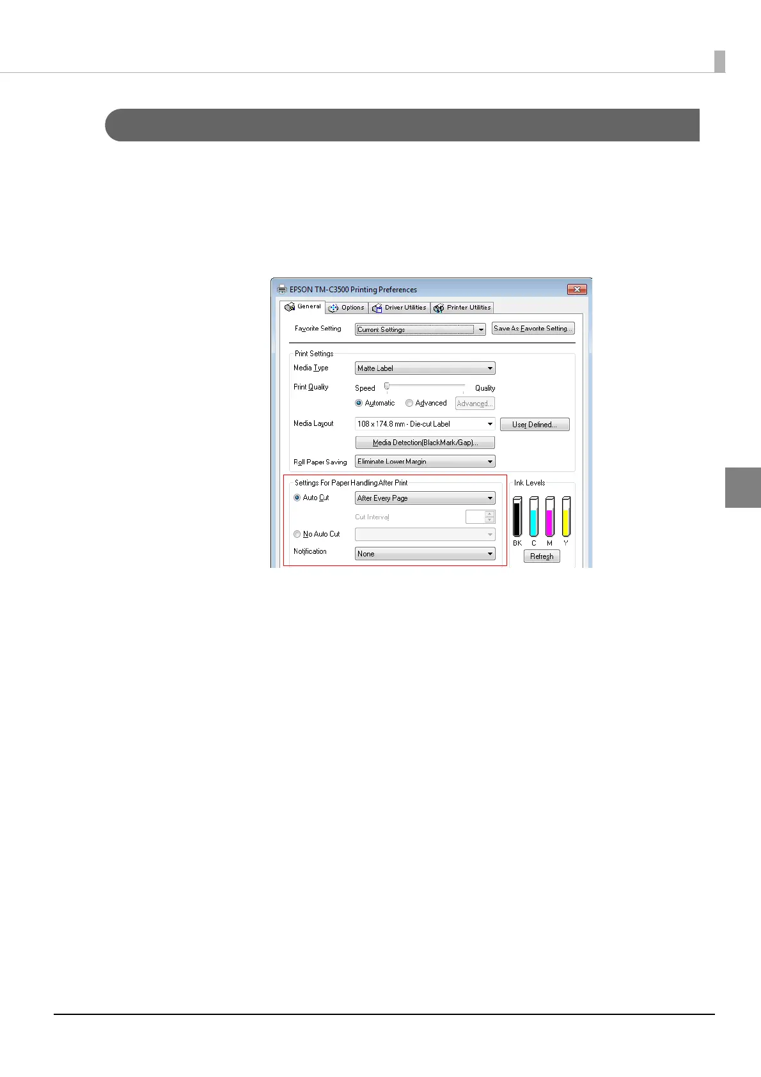Expand the Notification dropdown

[x=425, y=554]
